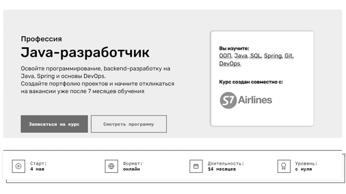Select the start date 4 мая
Screen dimensions: 346x194
[x=37, y=169]
